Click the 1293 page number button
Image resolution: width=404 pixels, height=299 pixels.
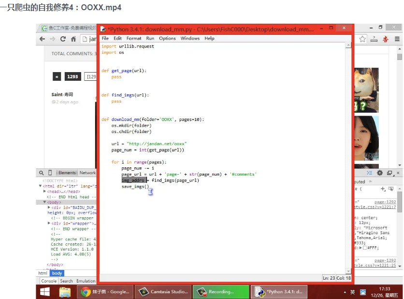pos(73,76)
